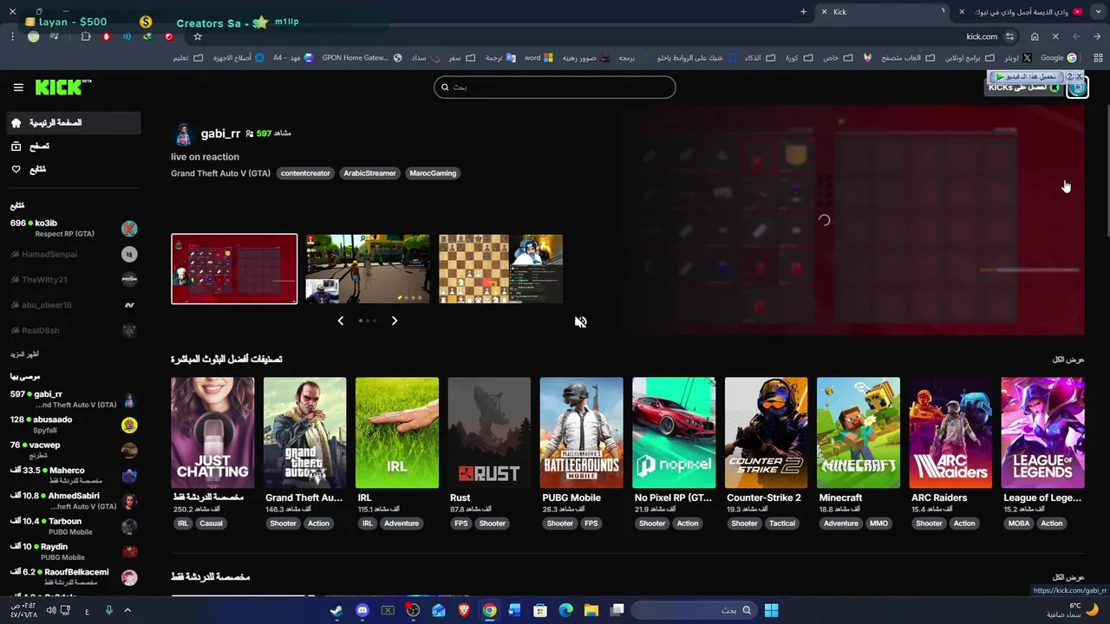The image size is (1110, 624).
Task: Click the ArabicStreamer tag
Action: pyautogui.click(x=369, y=173)
